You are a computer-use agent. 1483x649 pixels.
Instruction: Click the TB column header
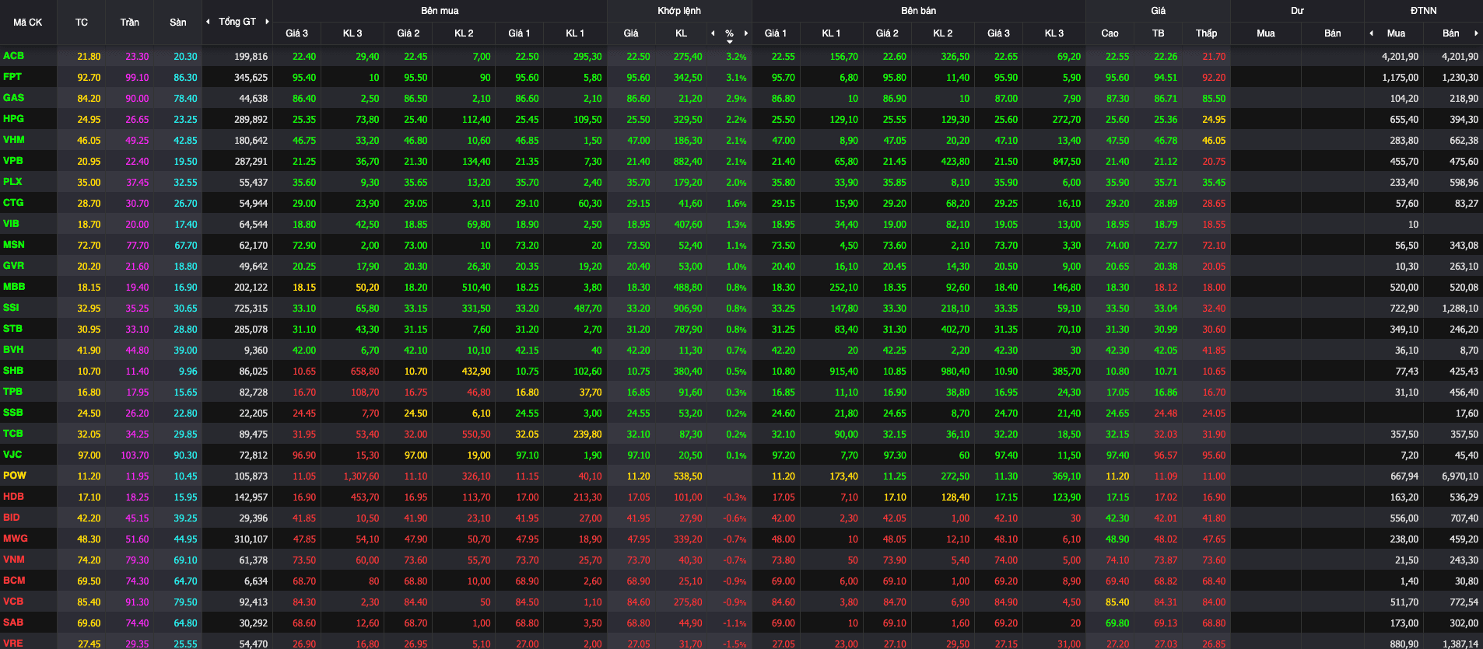point(1159,33)
